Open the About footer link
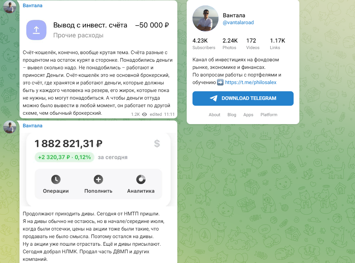 pos(215,115)
